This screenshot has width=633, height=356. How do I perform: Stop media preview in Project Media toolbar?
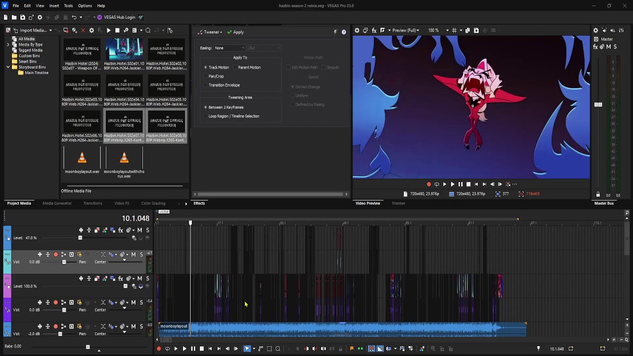point(117,30)
